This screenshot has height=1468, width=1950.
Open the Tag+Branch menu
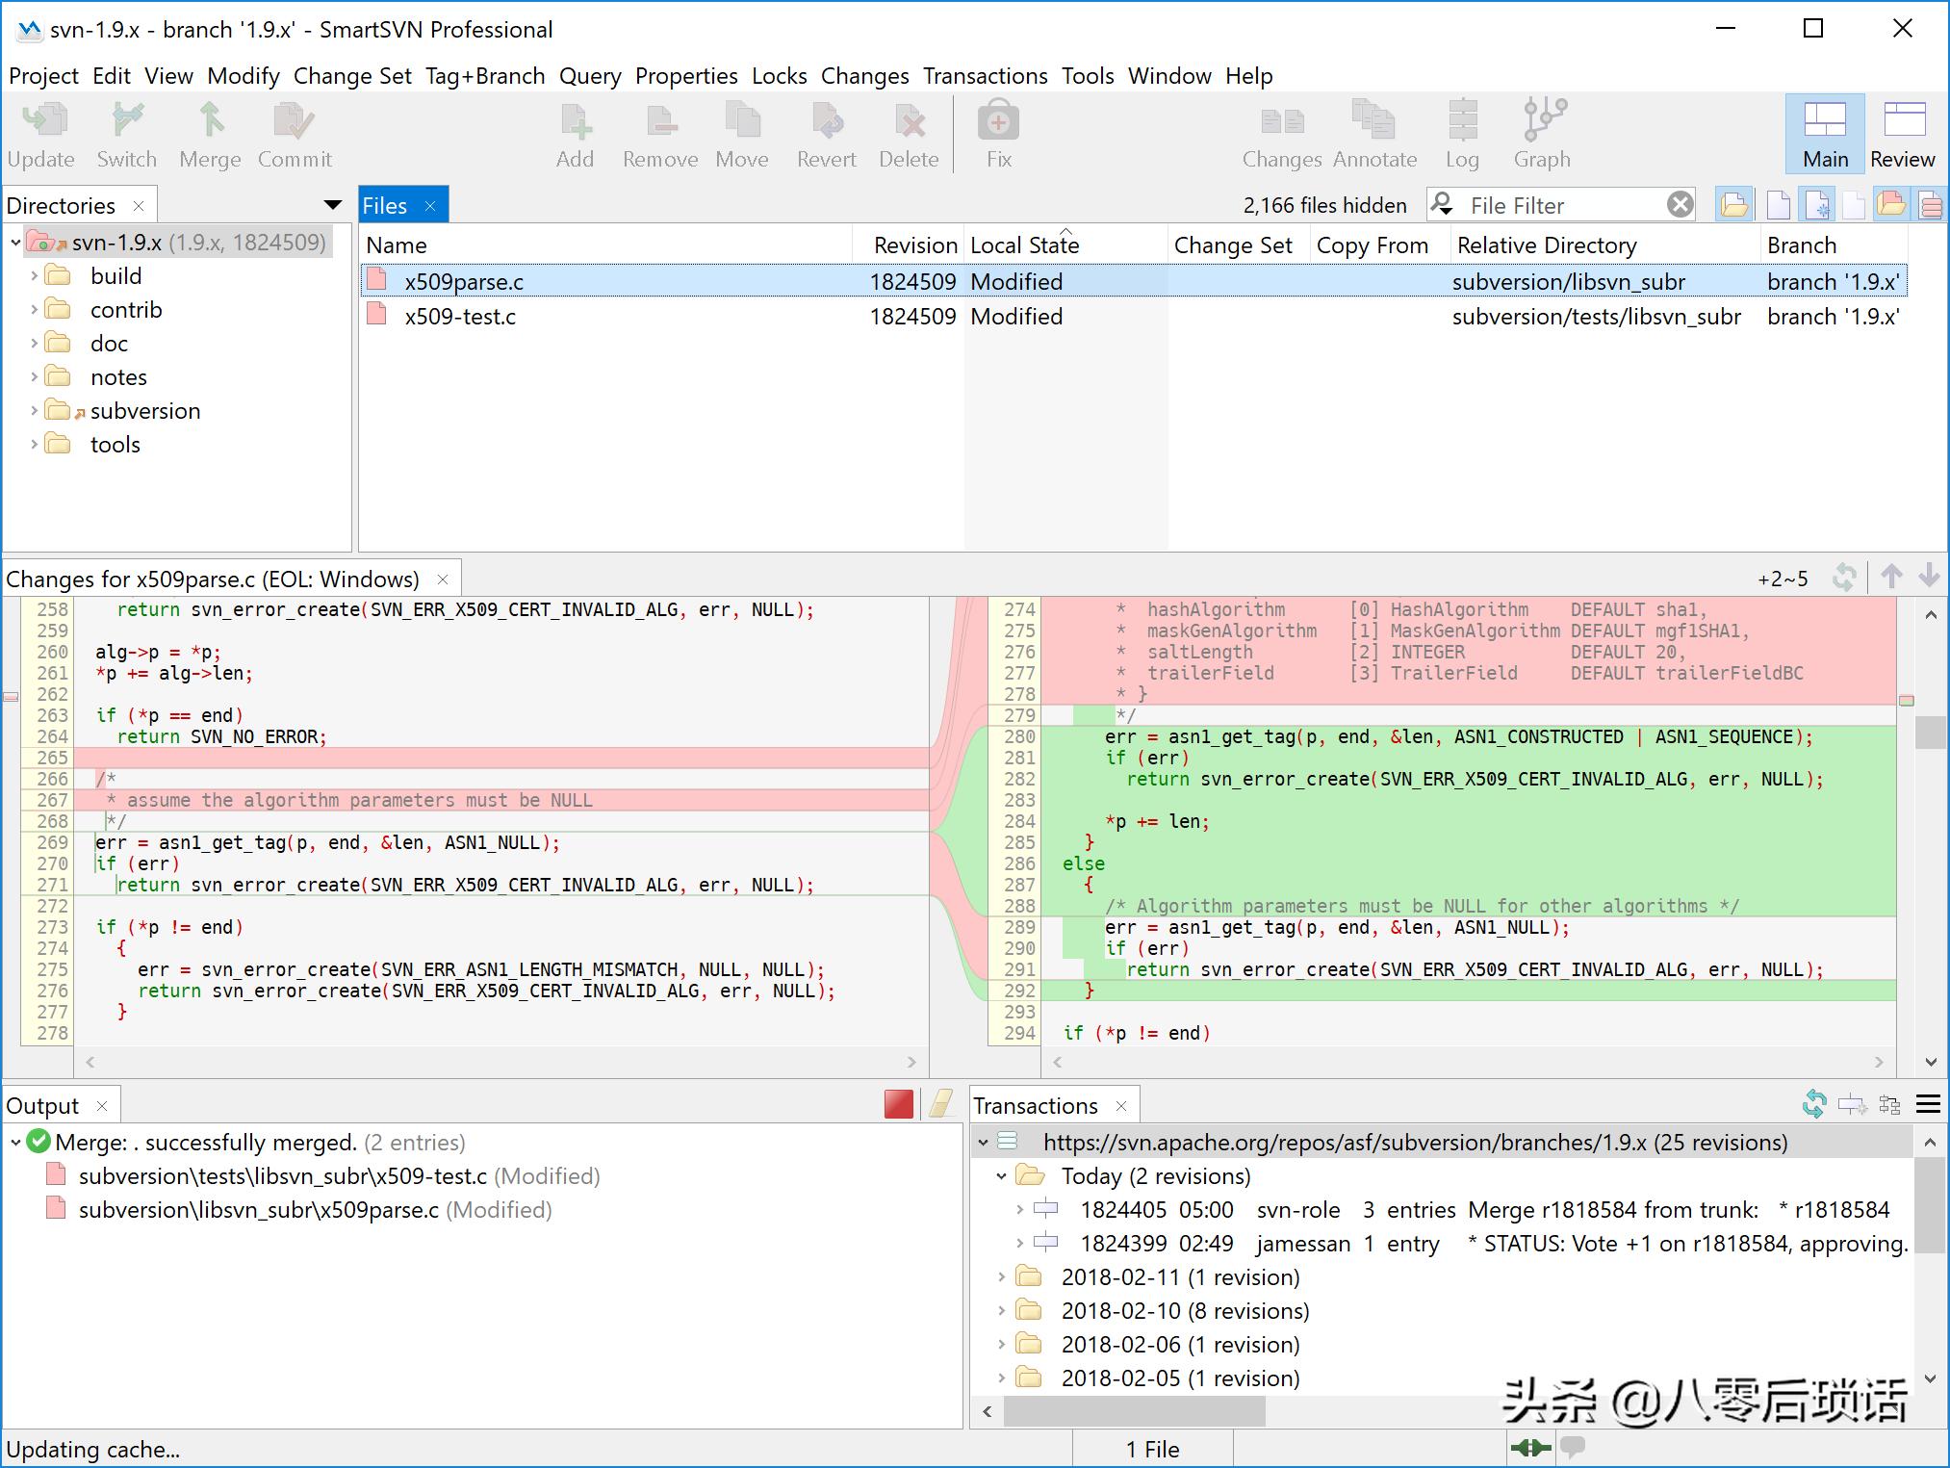pyautogui.click(x=485, y=76)
